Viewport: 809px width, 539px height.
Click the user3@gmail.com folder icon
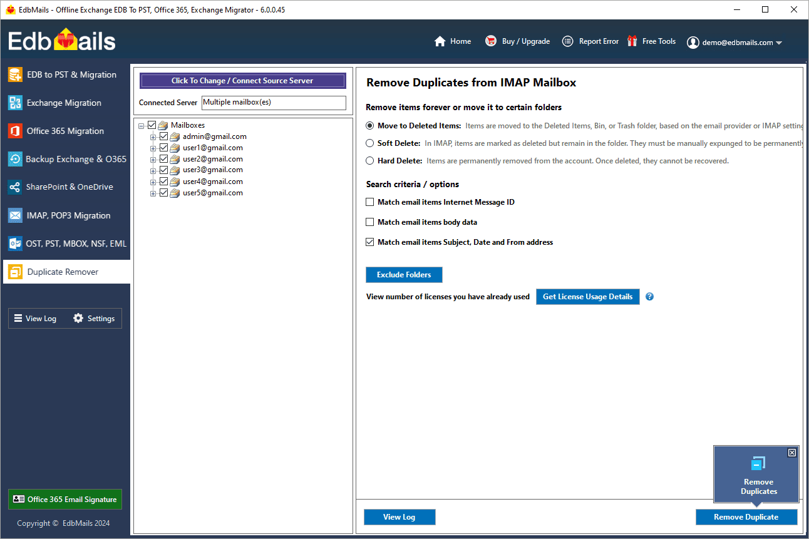point(175,170)
